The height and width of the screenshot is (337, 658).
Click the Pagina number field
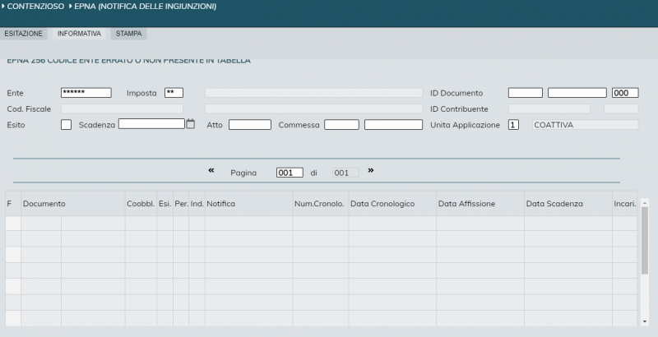pos(290,173)
